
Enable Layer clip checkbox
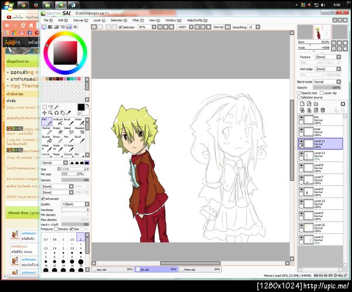(321, 93)
